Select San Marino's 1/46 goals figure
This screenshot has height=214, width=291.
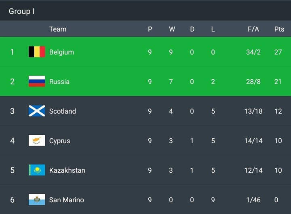253,200
